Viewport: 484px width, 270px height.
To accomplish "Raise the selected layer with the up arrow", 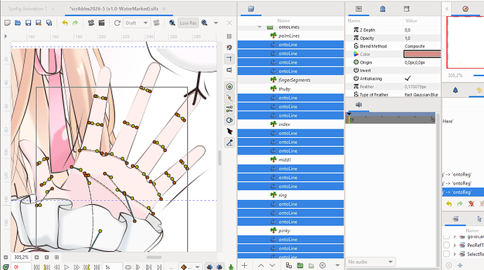I will [261, 265].
